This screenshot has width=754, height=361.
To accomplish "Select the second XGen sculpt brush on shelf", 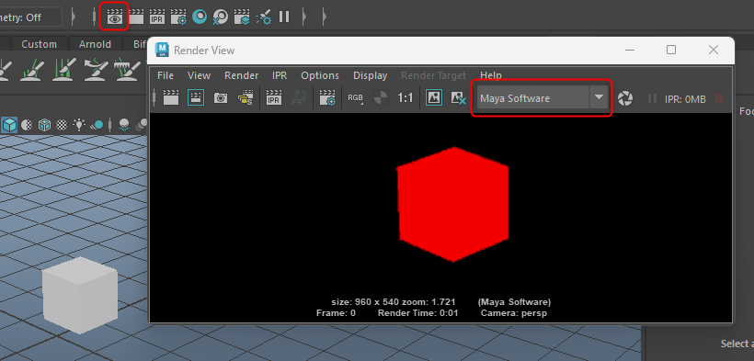I will tap(32, 69).
